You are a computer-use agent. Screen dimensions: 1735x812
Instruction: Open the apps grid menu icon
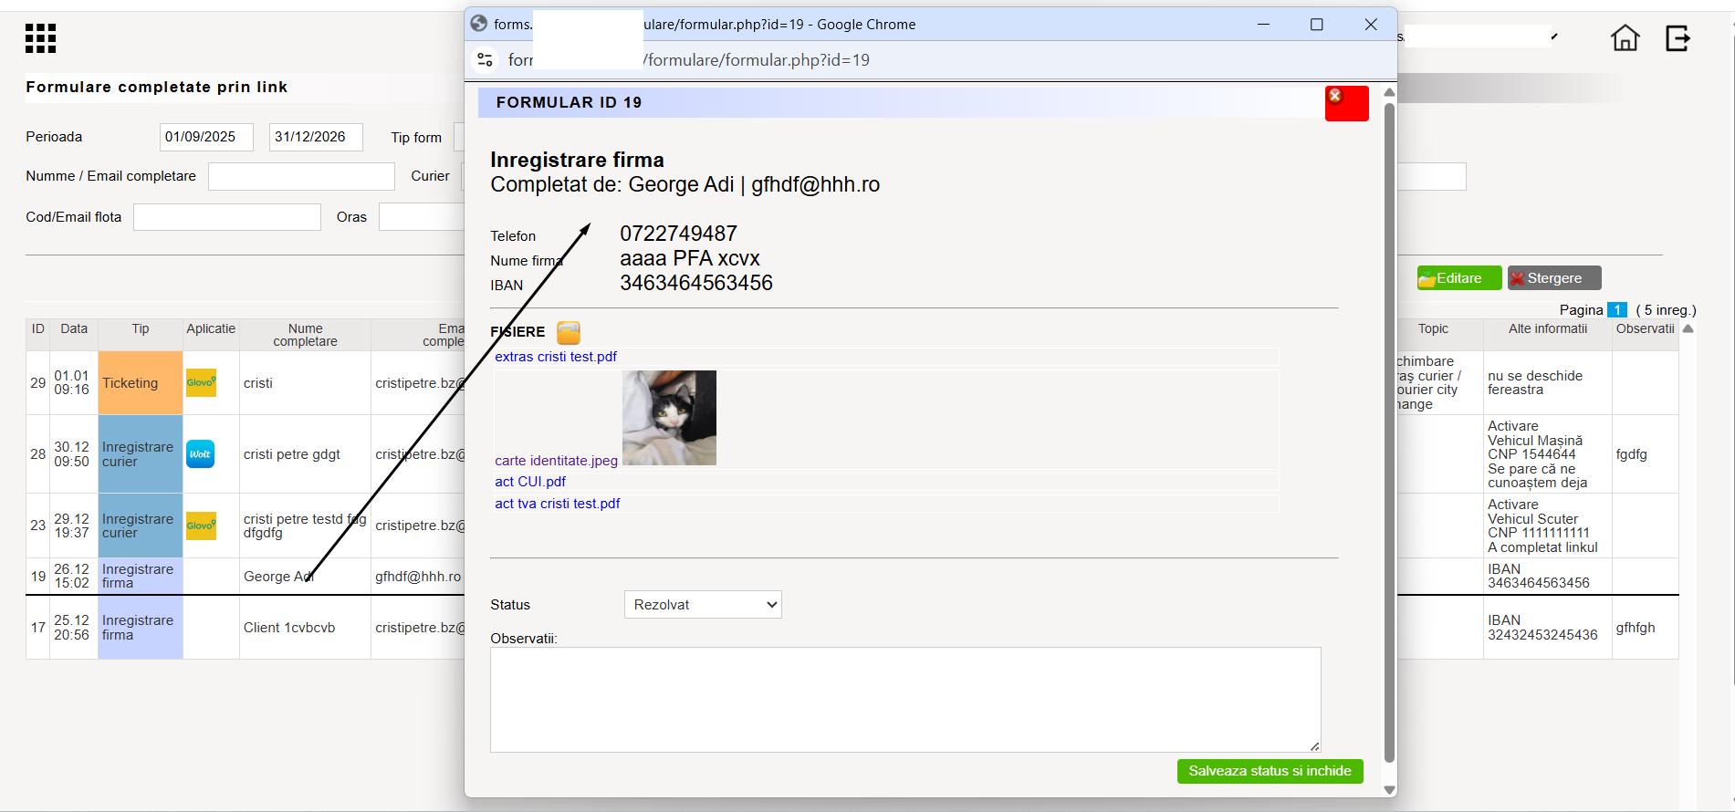coord(40,38)
